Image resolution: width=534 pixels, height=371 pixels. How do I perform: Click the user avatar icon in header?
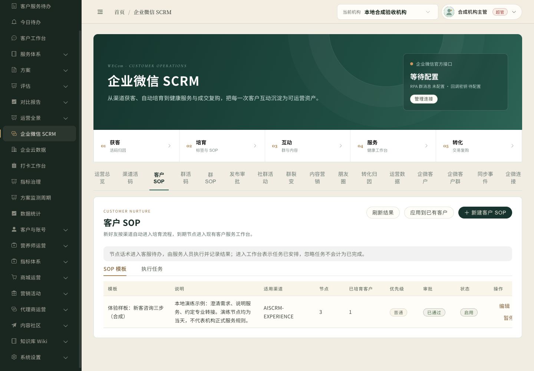pos(449,12)
